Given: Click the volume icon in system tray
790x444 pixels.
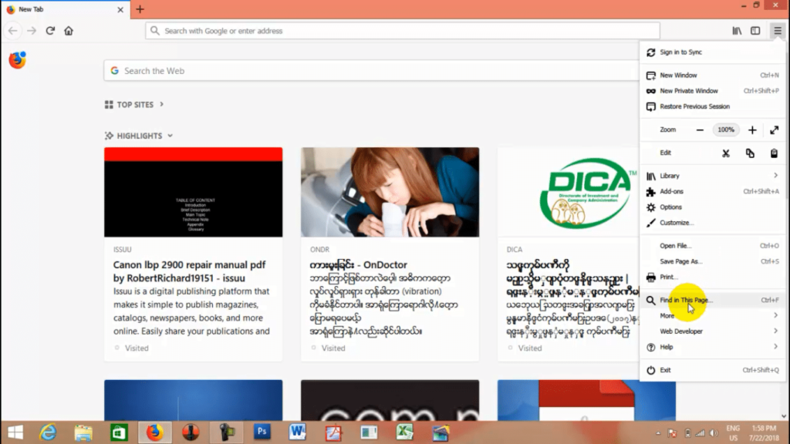Looking at the screenshot, I should pos(714,433).
